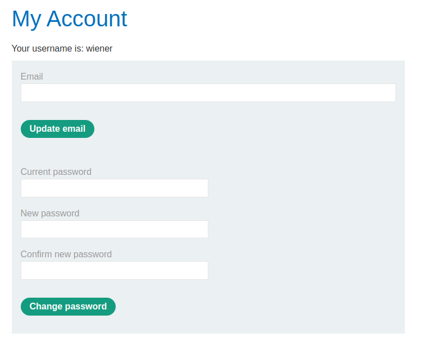
Task: Click the Email field label
Action: pyautogui.click(x=32, y=77)
